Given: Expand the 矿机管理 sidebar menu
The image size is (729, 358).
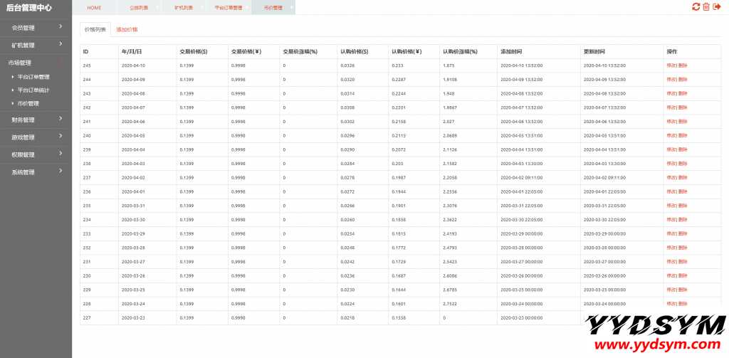Looking at the screenshot, I should coord(36,45).
